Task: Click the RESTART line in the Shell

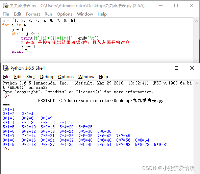Action: (x=97, y=101)
